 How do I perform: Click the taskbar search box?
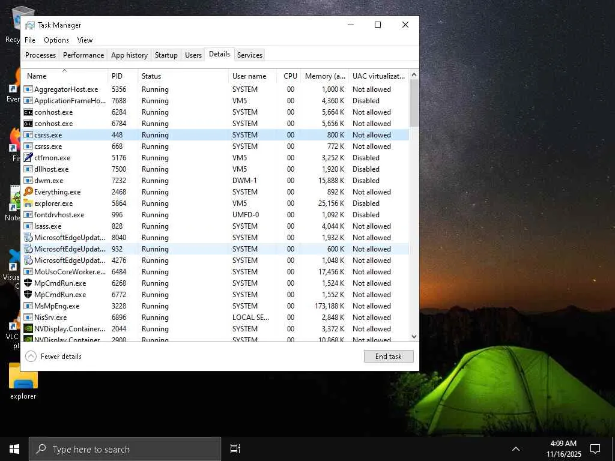(x=125, y=449)
